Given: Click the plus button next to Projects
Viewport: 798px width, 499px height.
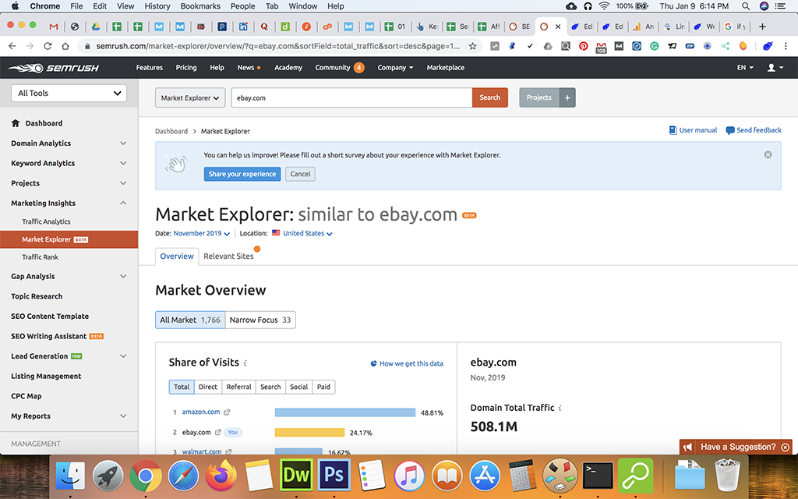Looking at the screenshot, I should click(567, 97).
